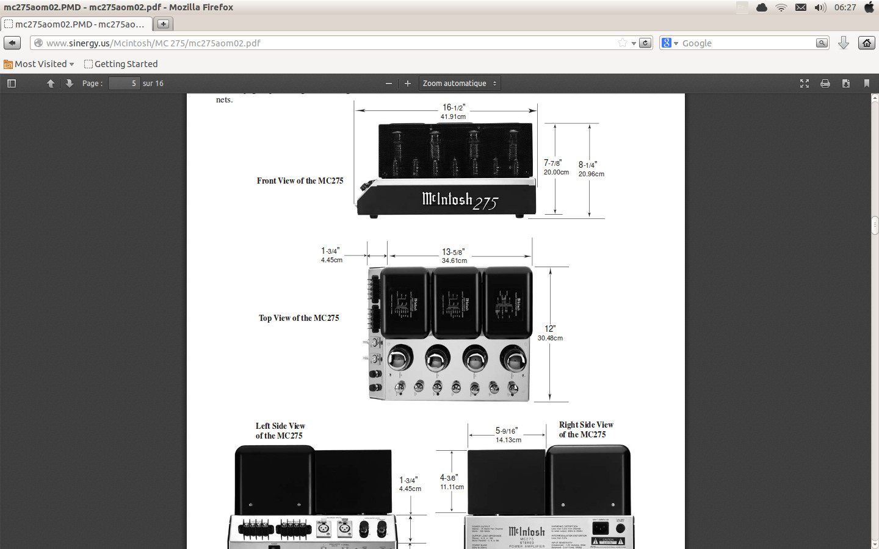Click the 5-9/16" dimension text
879x549 pixels.
[507, 431]
